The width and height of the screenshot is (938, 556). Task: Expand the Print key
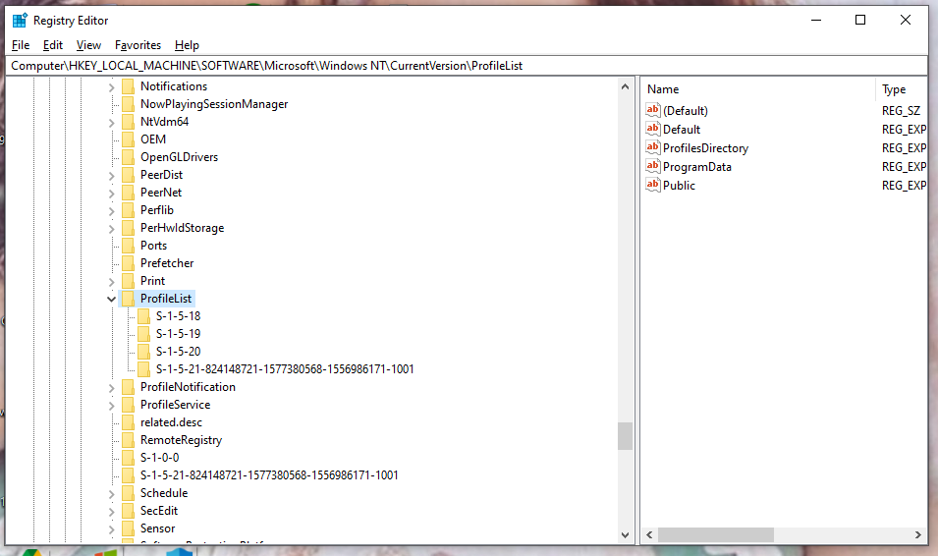coord(111,282)
